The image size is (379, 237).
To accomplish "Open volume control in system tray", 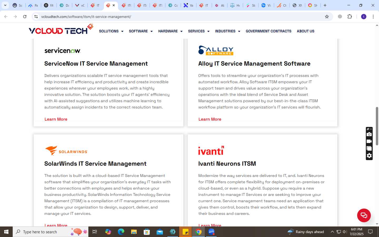I will click(345, 232).
